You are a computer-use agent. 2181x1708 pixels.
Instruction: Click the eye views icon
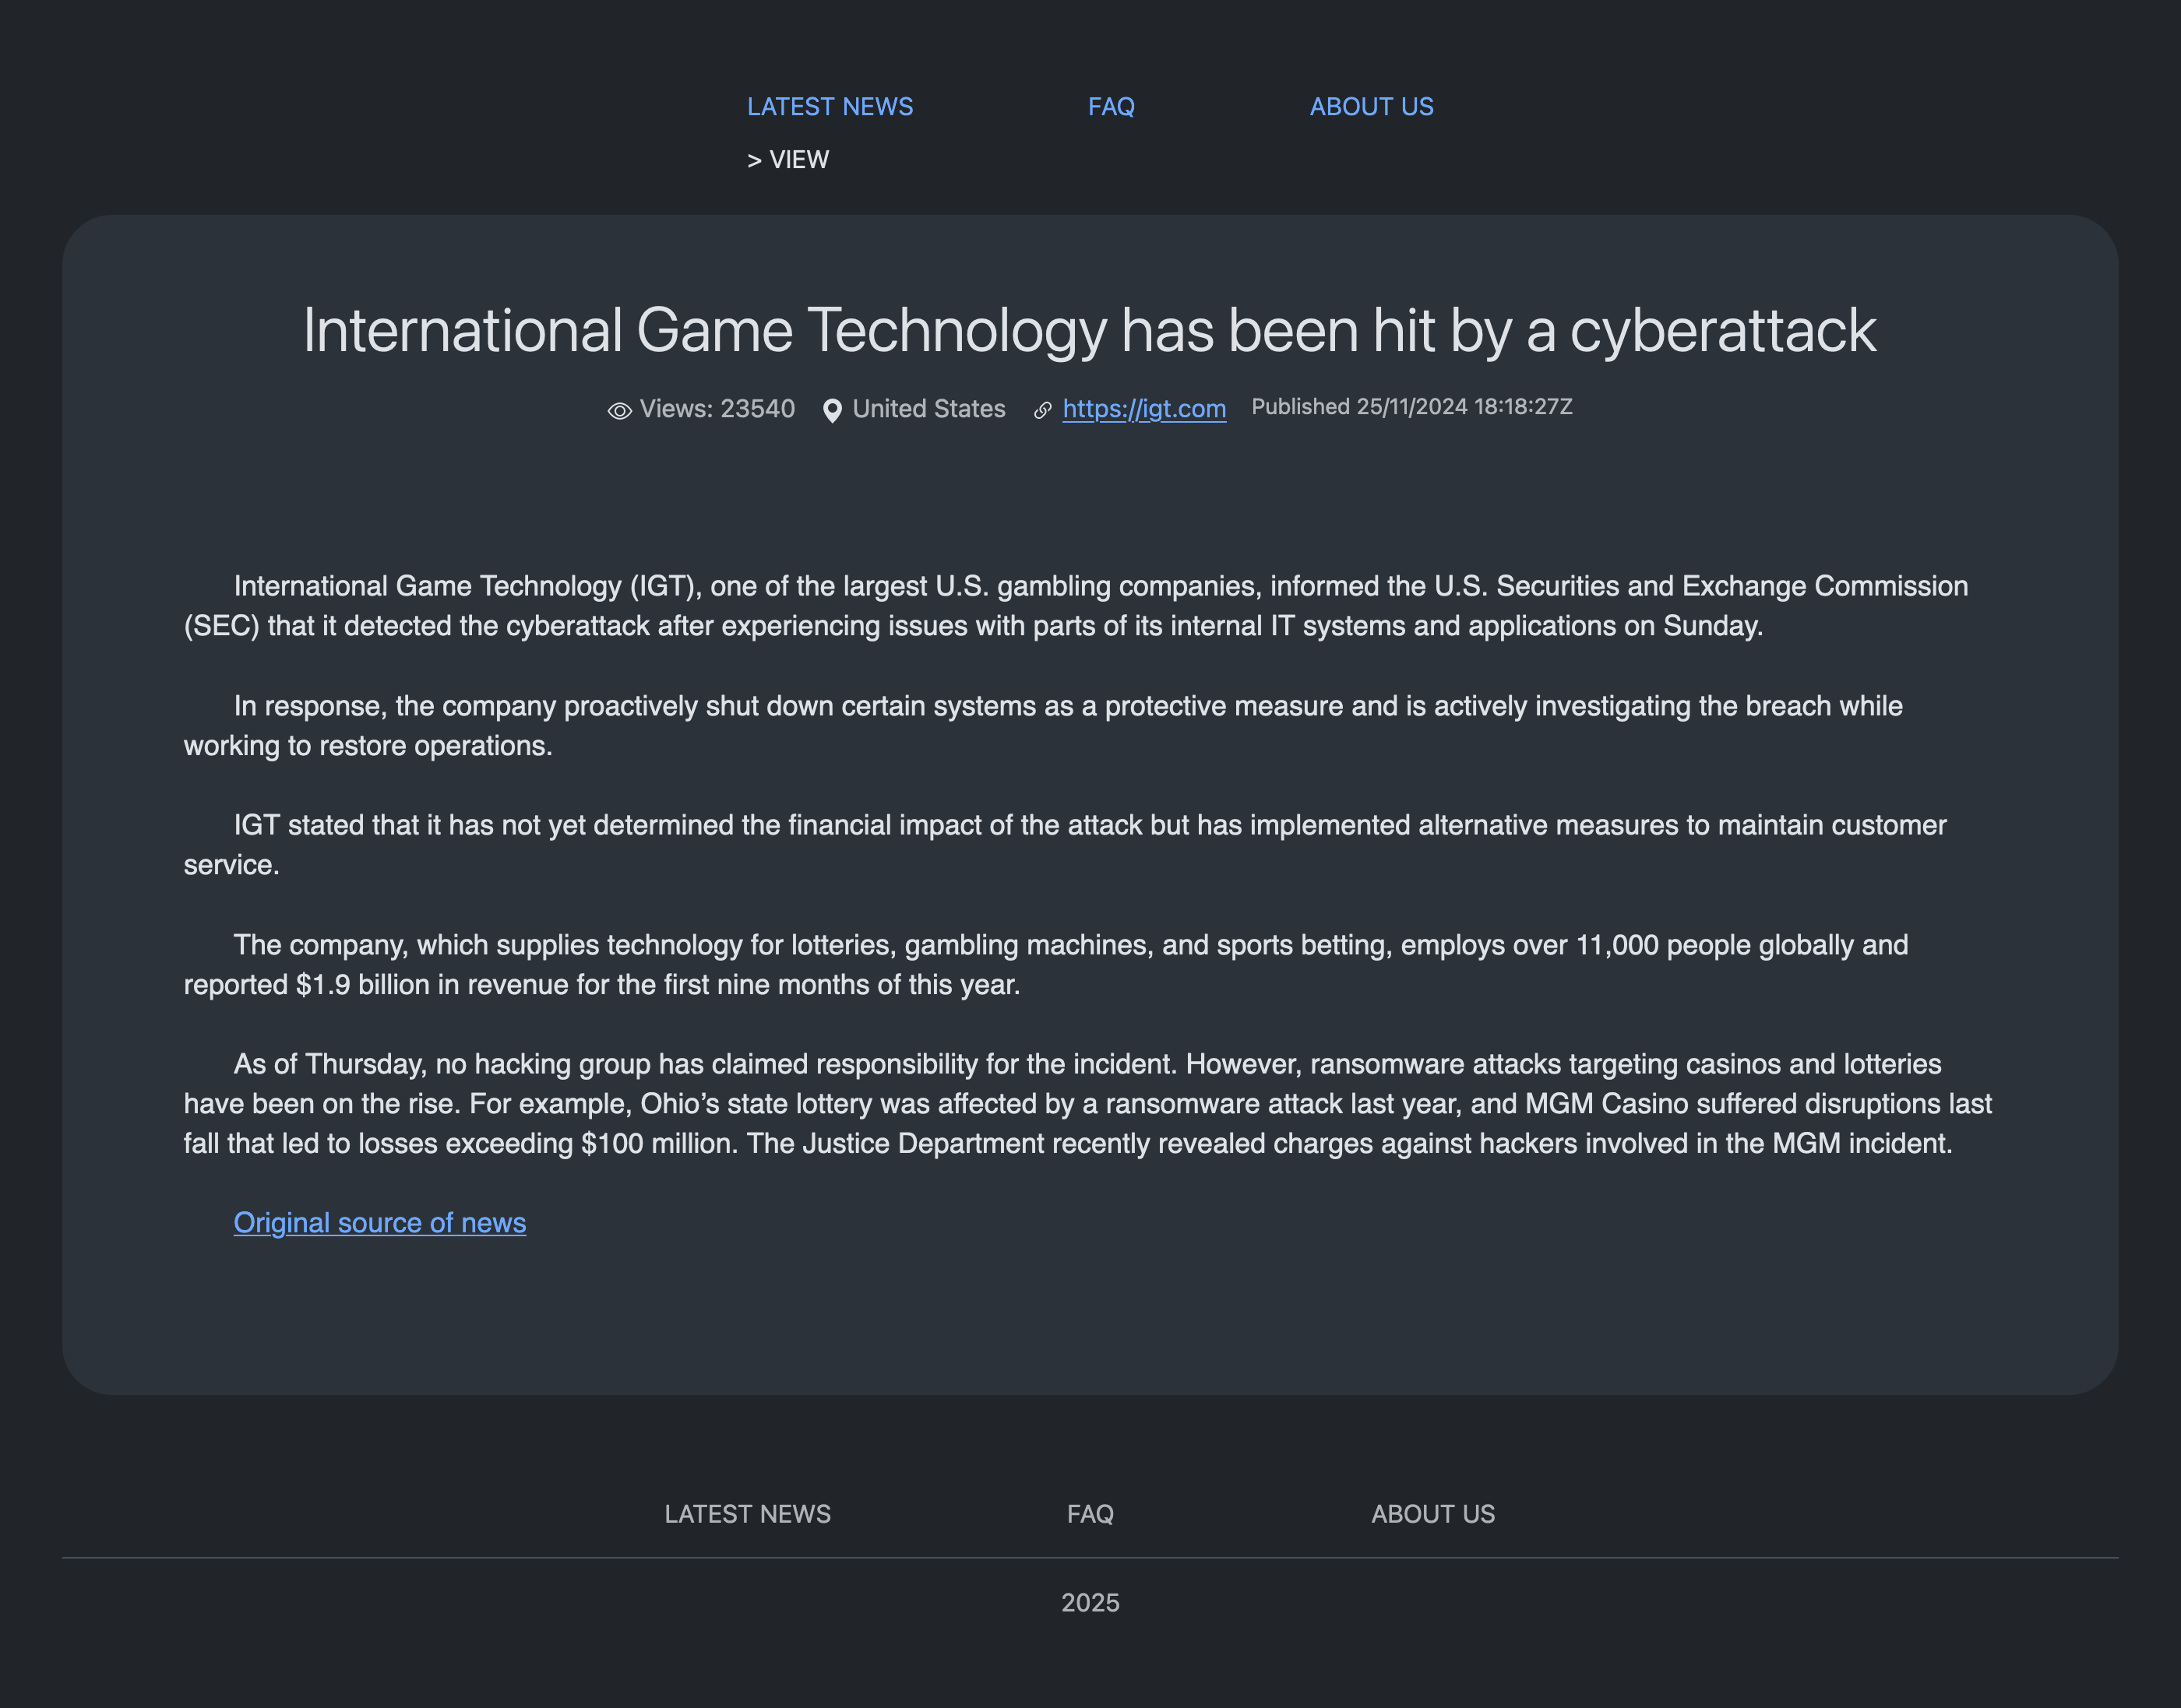pos(619,411)
